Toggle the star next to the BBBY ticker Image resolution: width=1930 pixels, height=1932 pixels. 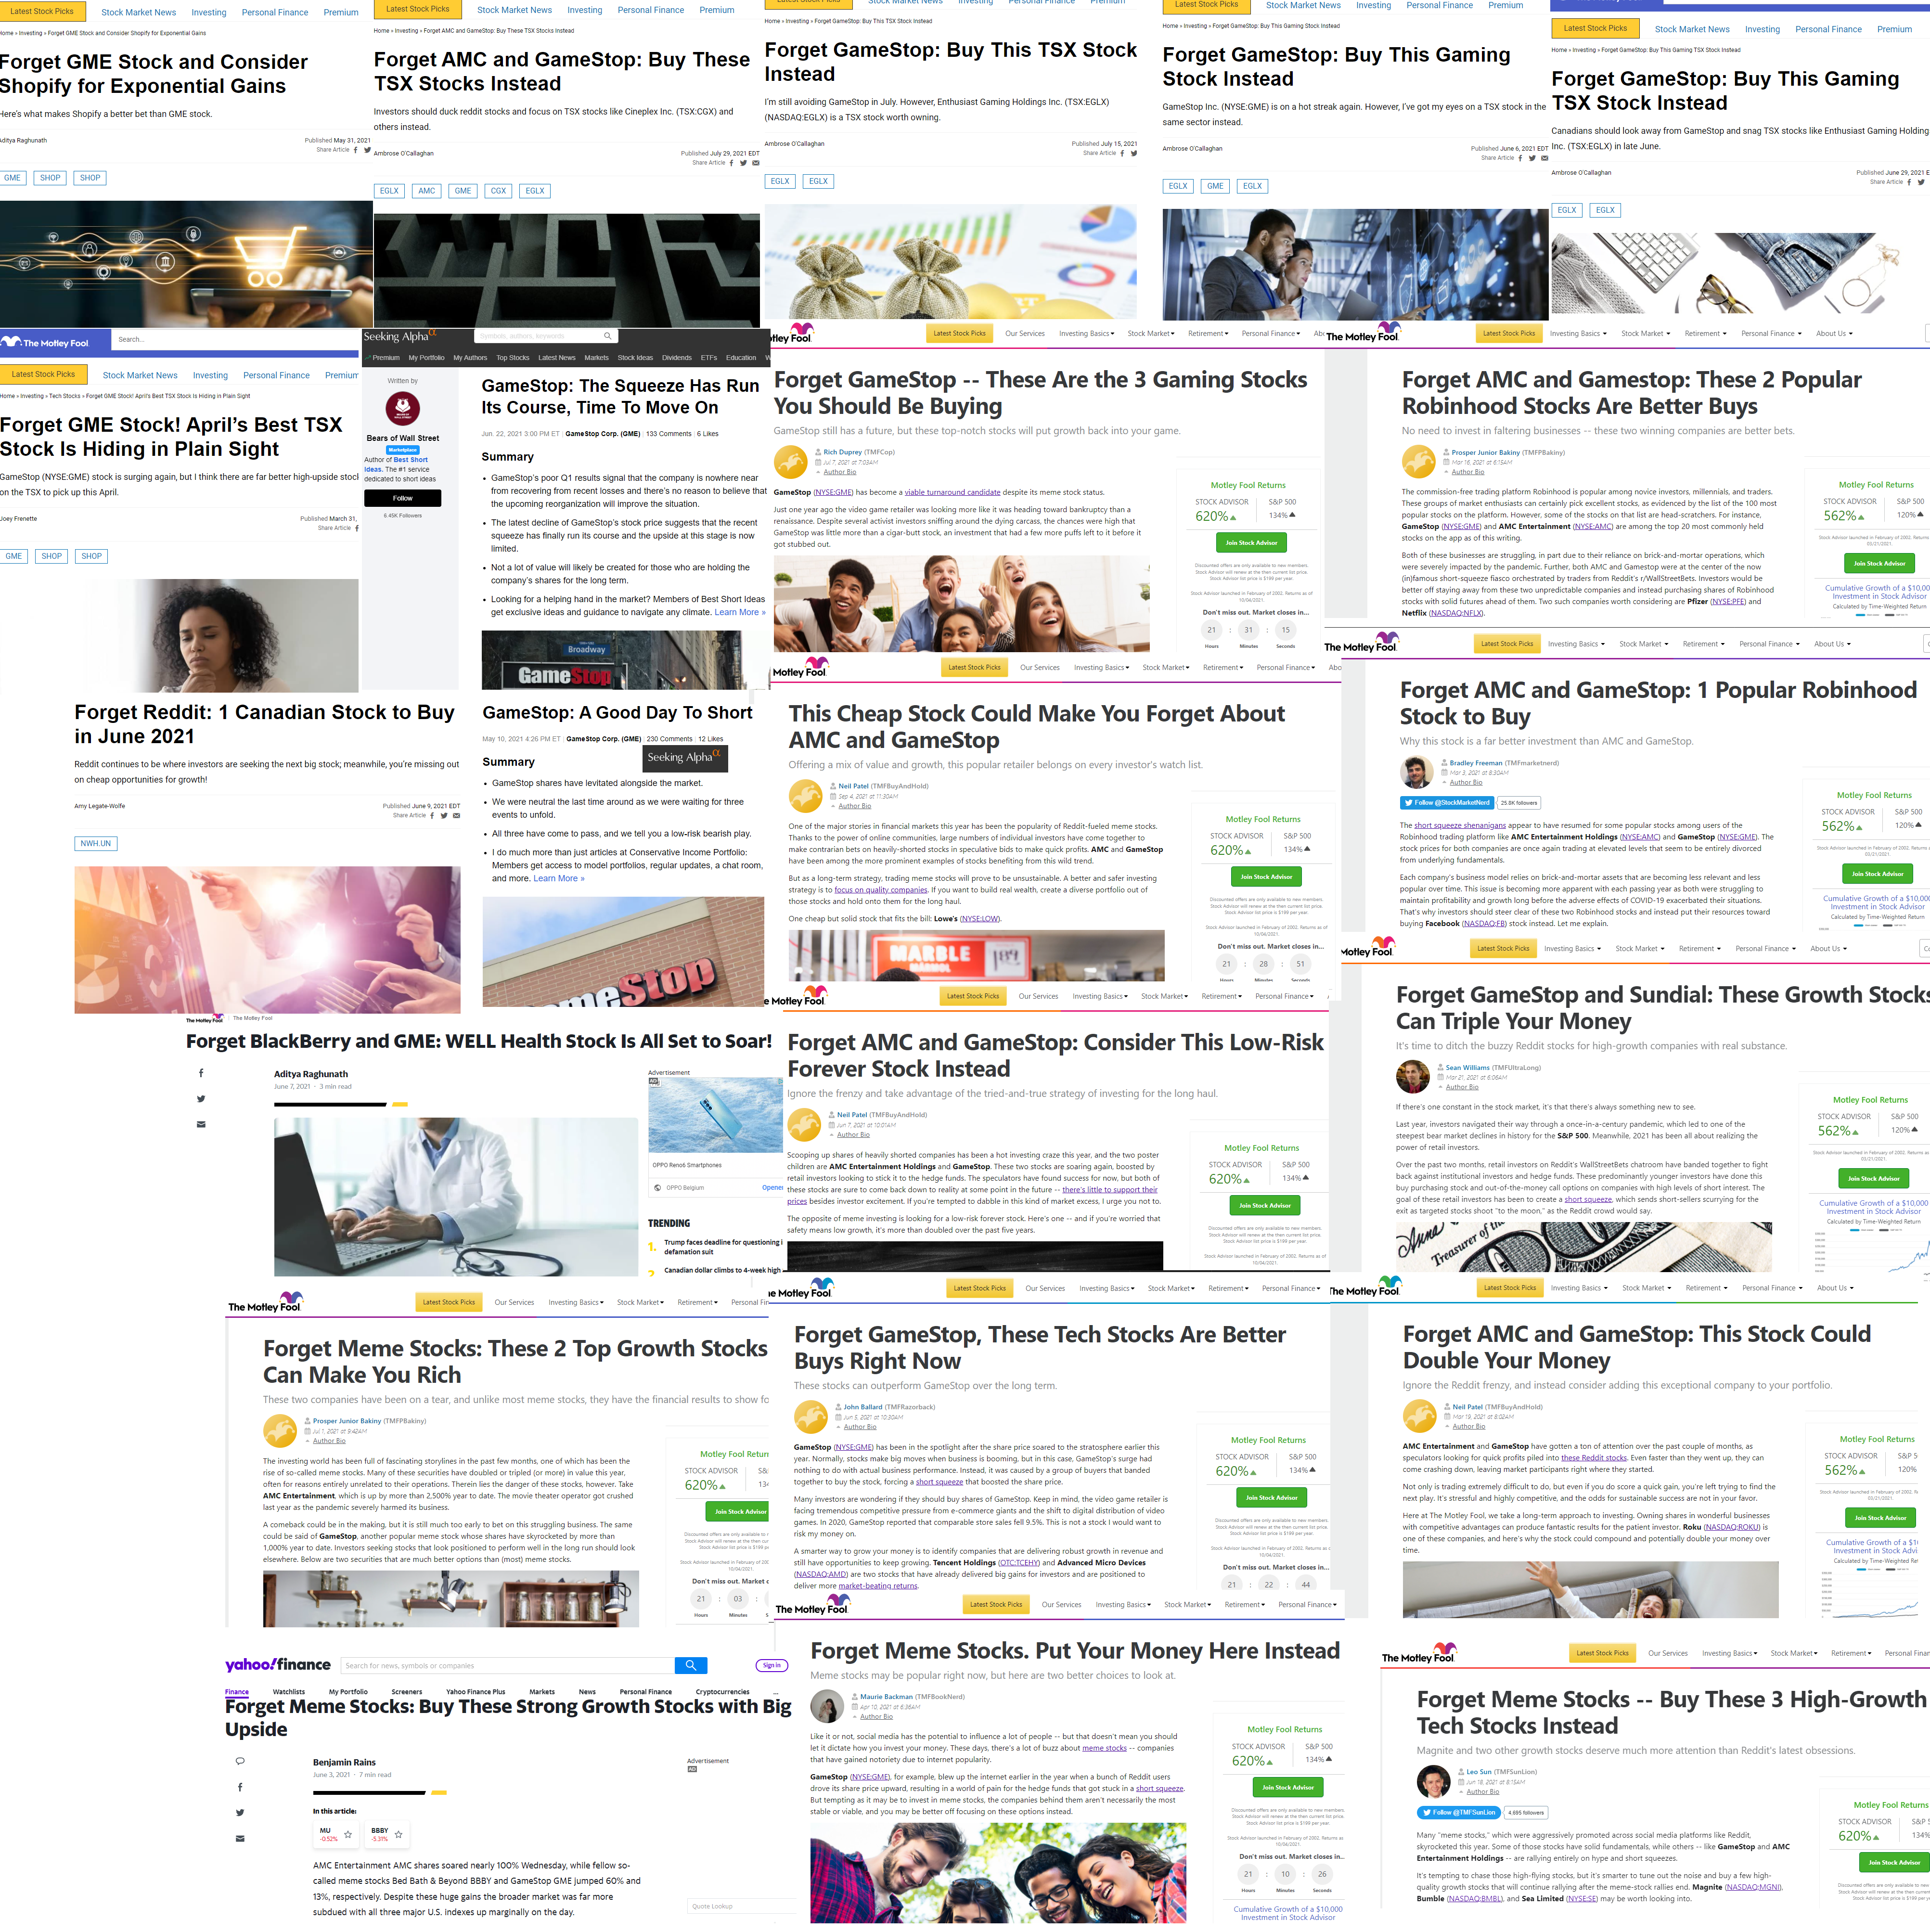point(398,1835)
